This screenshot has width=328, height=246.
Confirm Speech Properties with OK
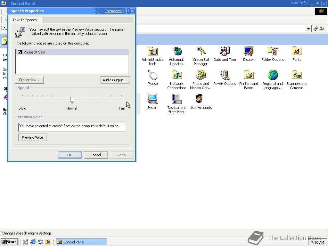[70, 155]
